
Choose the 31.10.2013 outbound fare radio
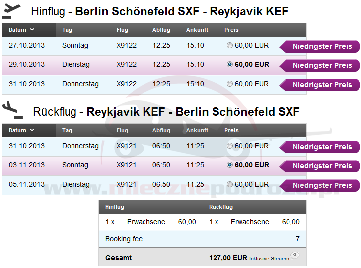[229, 84]
